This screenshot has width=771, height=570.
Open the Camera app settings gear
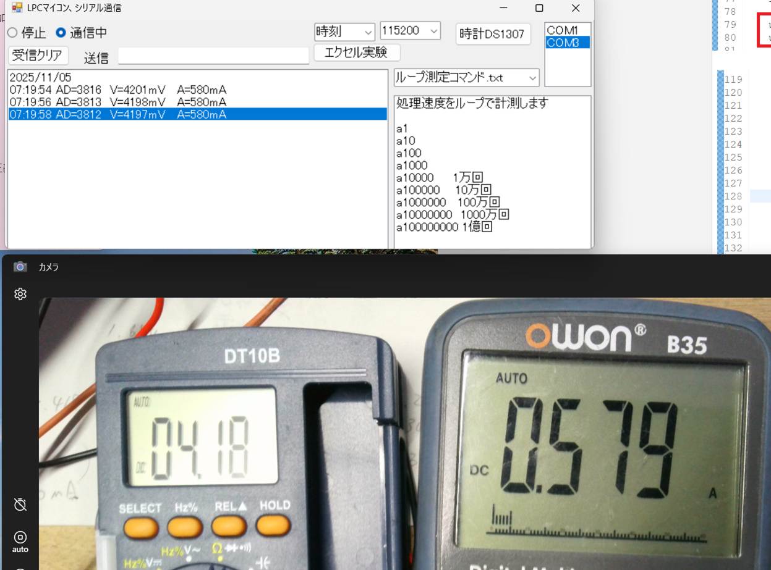click(20, 294)
